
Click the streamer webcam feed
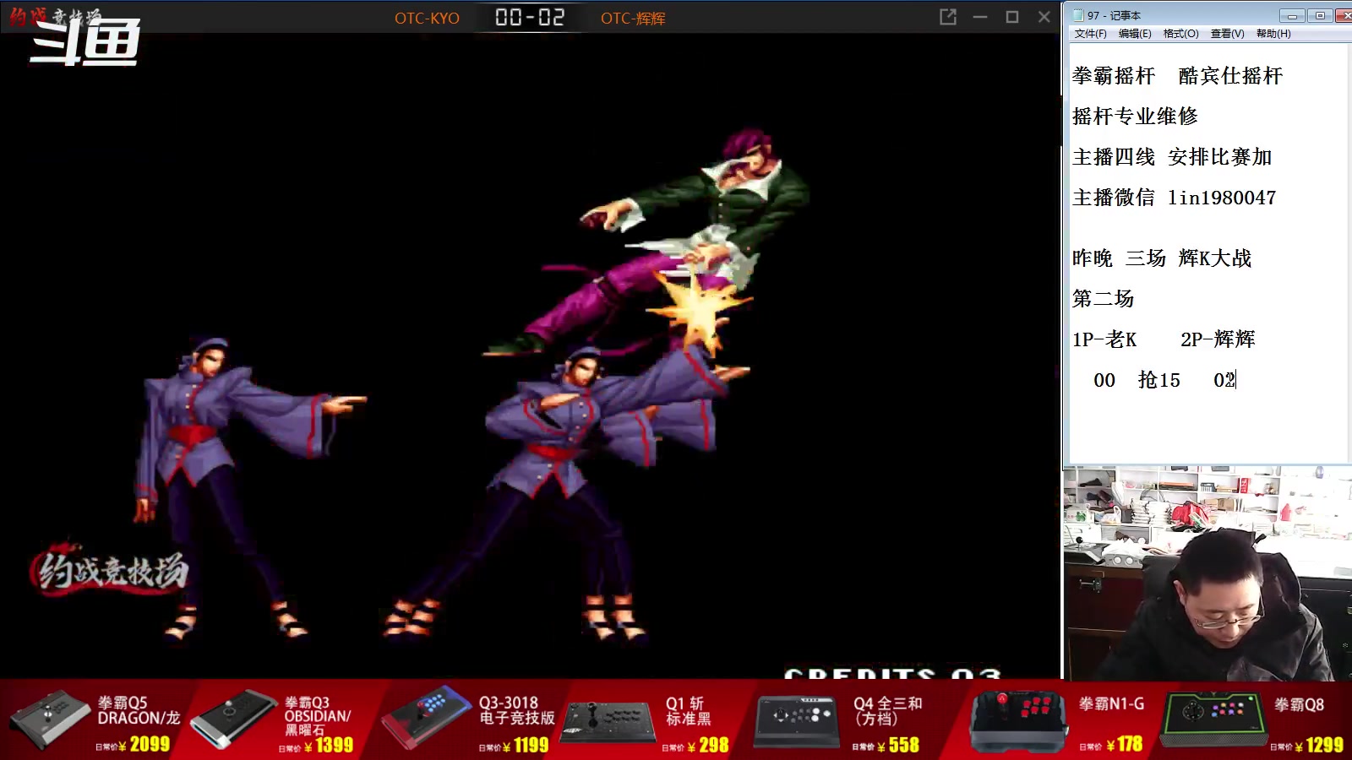coord(1207,573)
